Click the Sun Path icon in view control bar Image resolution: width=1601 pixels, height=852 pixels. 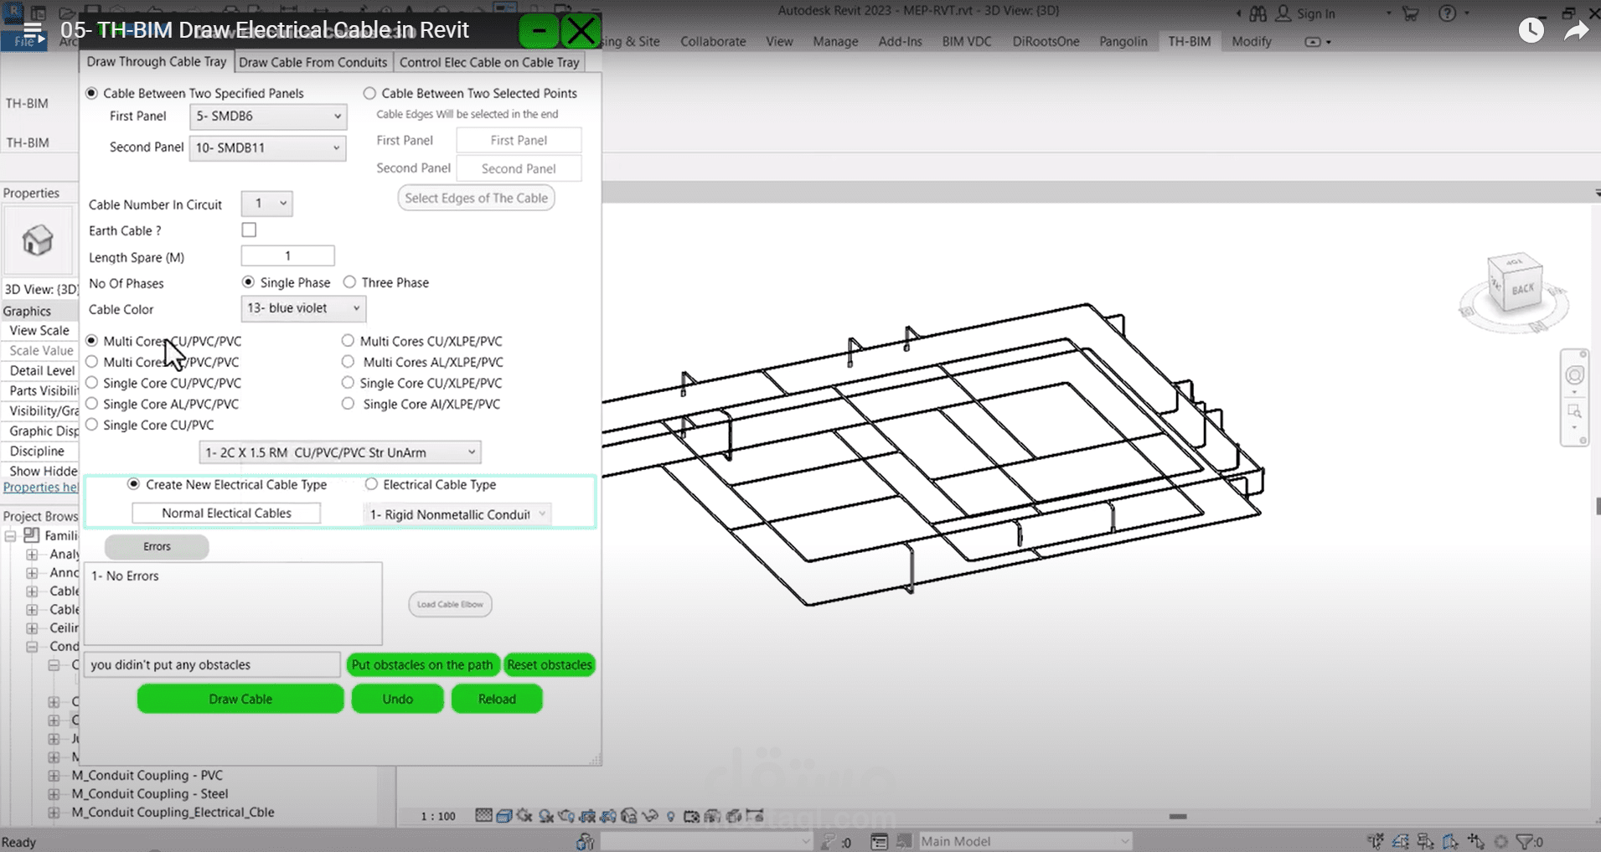pos(524,815)
